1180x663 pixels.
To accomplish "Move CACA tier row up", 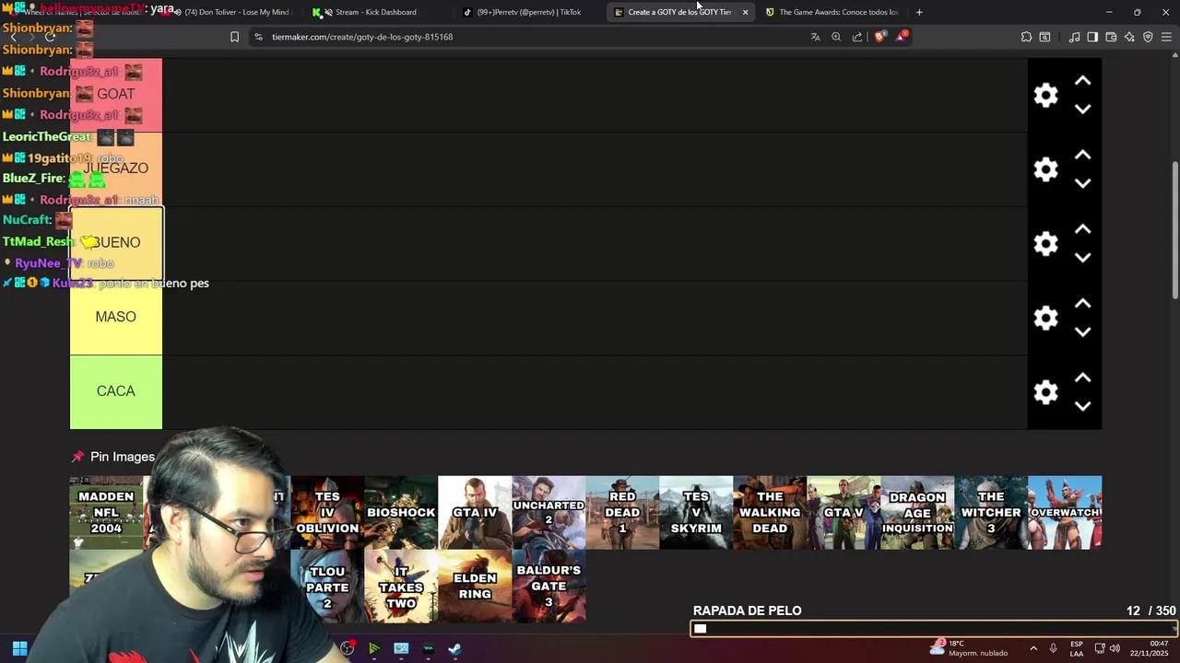I will point(1082,378).
